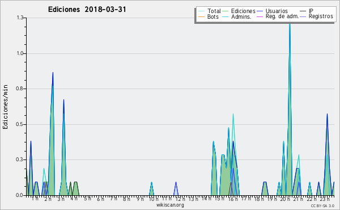Click the 12 h tick label
The image size is (340, 210).
tap(180, 199)
